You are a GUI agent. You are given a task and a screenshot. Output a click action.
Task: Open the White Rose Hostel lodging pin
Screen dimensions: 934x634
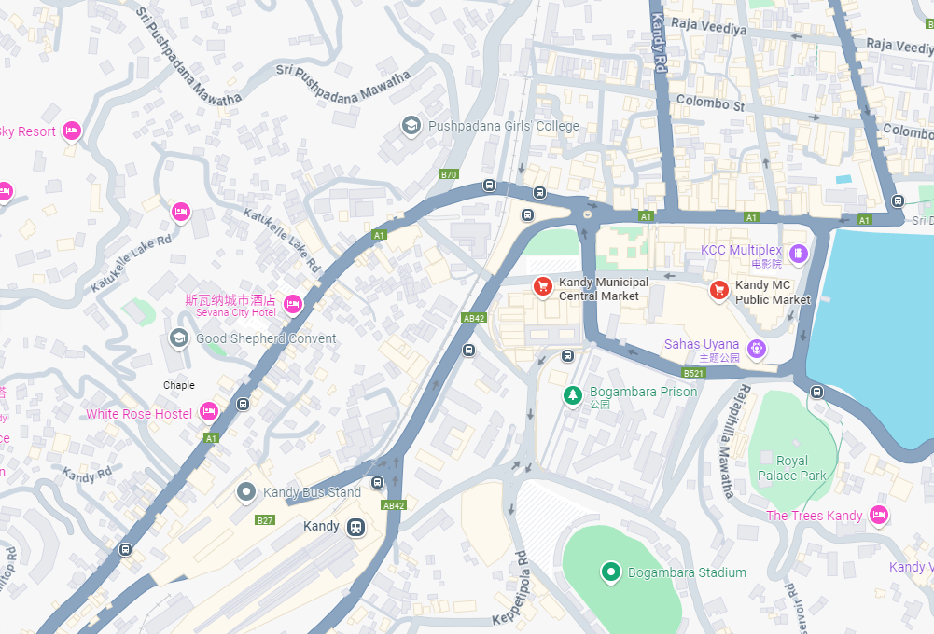tap(208, 411)
